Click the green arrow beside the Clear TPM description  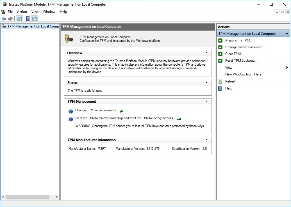(179, 119)
